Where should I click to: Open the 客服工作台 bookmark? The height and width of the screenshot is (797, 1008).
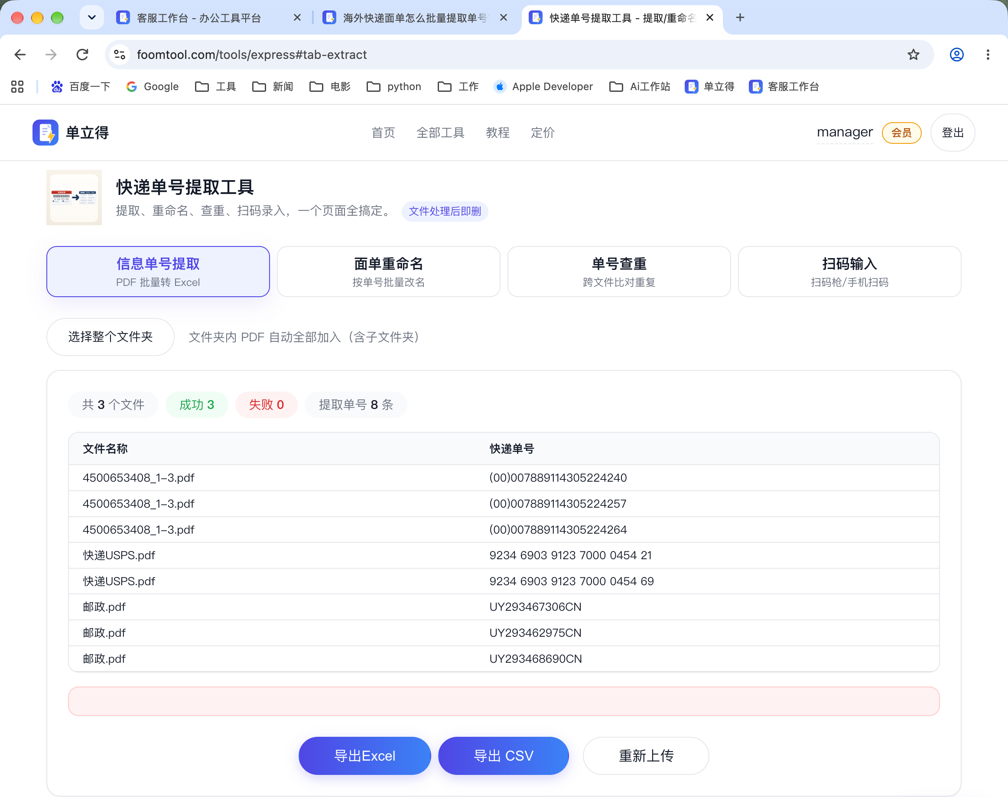tap(784, 86)
